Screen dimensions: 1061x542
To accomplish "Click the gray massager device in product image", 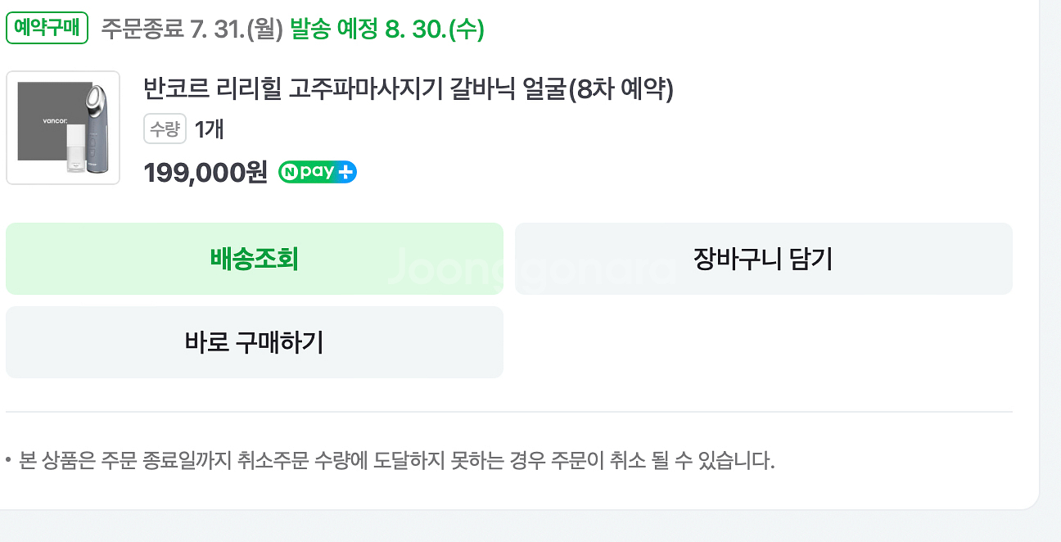I will (x=95, y=128).
